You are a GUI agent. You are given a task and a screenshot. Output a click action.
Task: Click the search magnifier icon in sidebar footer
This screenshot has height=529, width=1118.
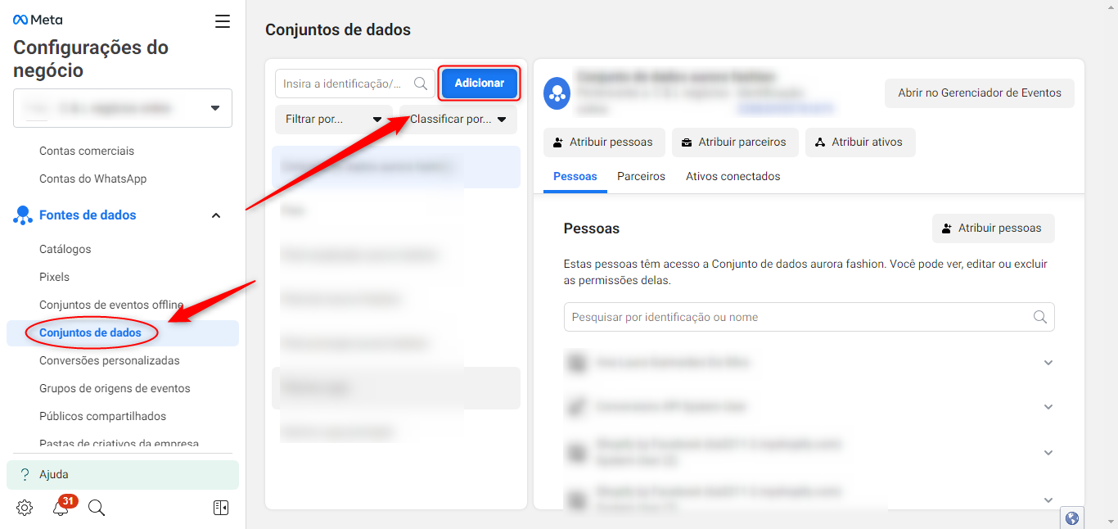[97, 508]
